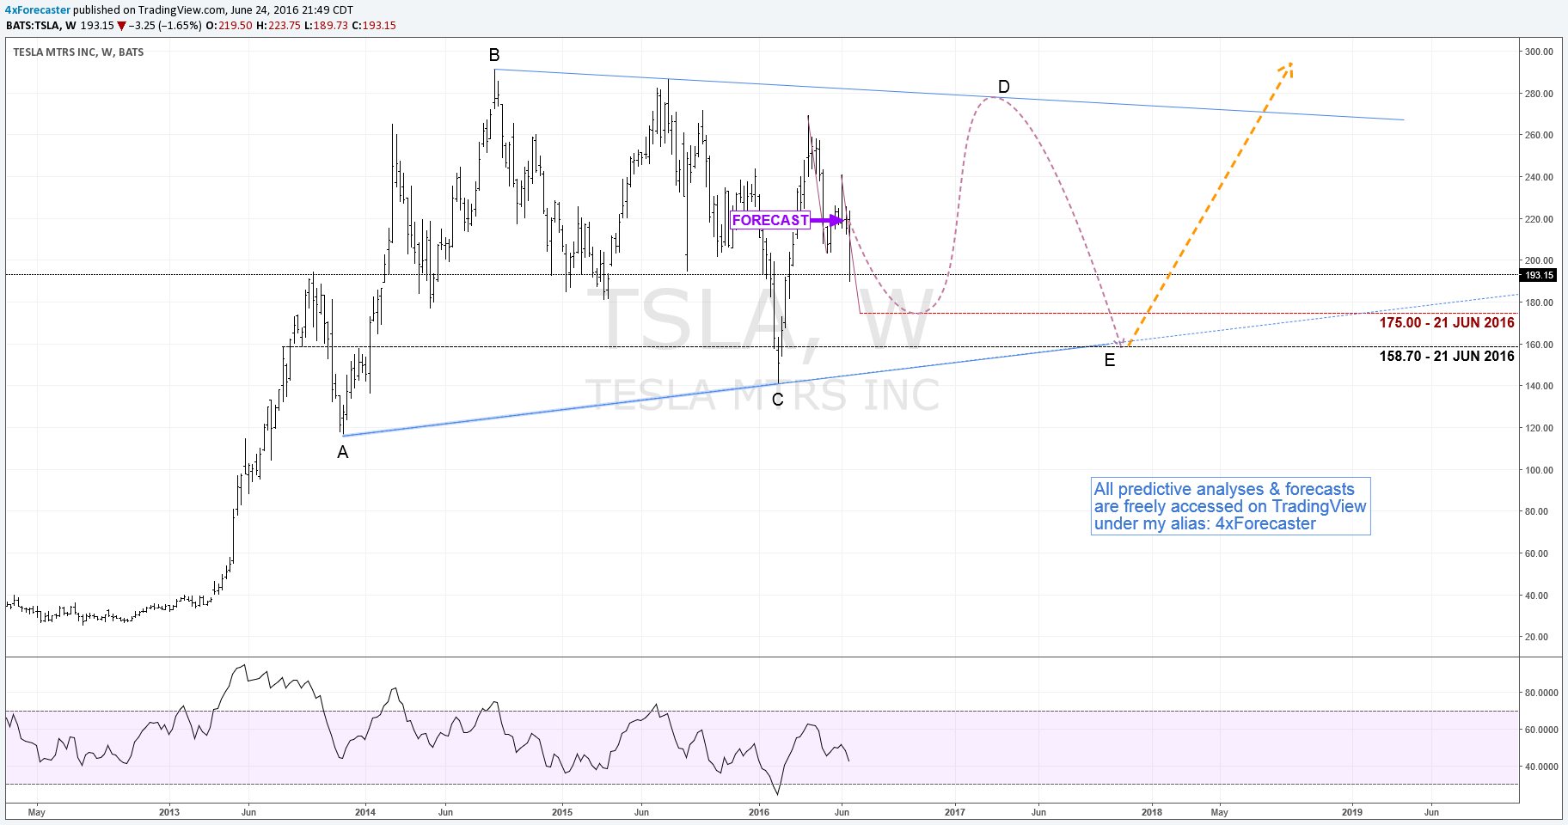The height and width of the screenshot is (825, 1568).
Task: Click the '158.70 - 21 JUN 2016' label
Action: tap(1447, 356)
